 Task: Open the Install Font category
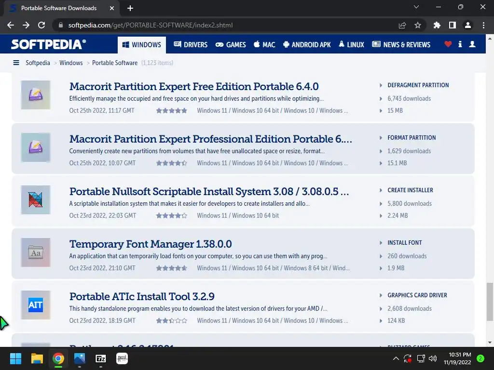pos(405,243)
